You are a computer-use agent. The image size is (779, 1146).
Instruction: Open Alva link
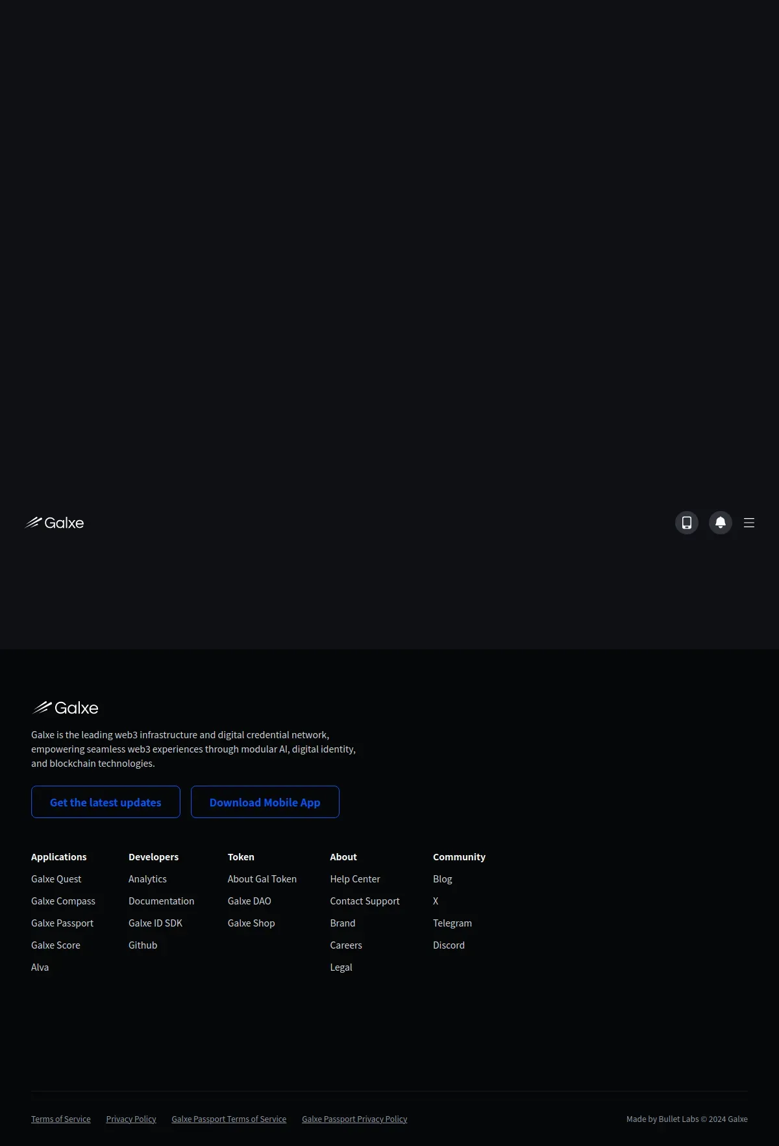pyautogui.click(x=40, y=967)
